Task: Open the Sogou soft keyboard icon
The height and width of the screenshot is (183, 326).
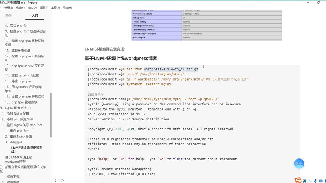Action: point(320,181)
